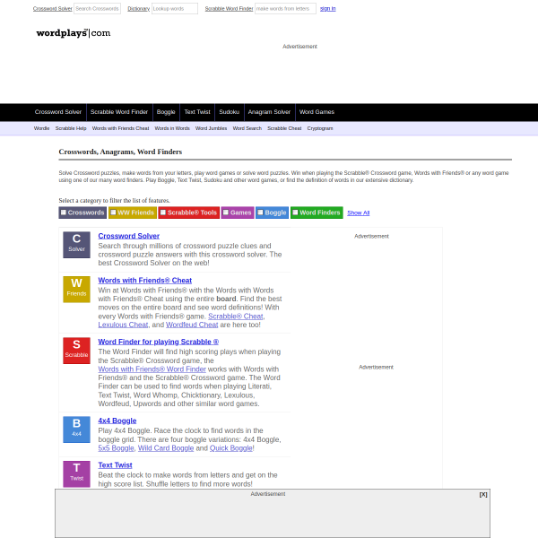Click the Lookup words dictionary field
The width and height of the screenshot is (538, 538).
(x=175, y=9)
